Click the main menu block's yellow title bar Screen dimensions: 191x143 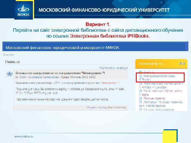click(x=161, y=64)
